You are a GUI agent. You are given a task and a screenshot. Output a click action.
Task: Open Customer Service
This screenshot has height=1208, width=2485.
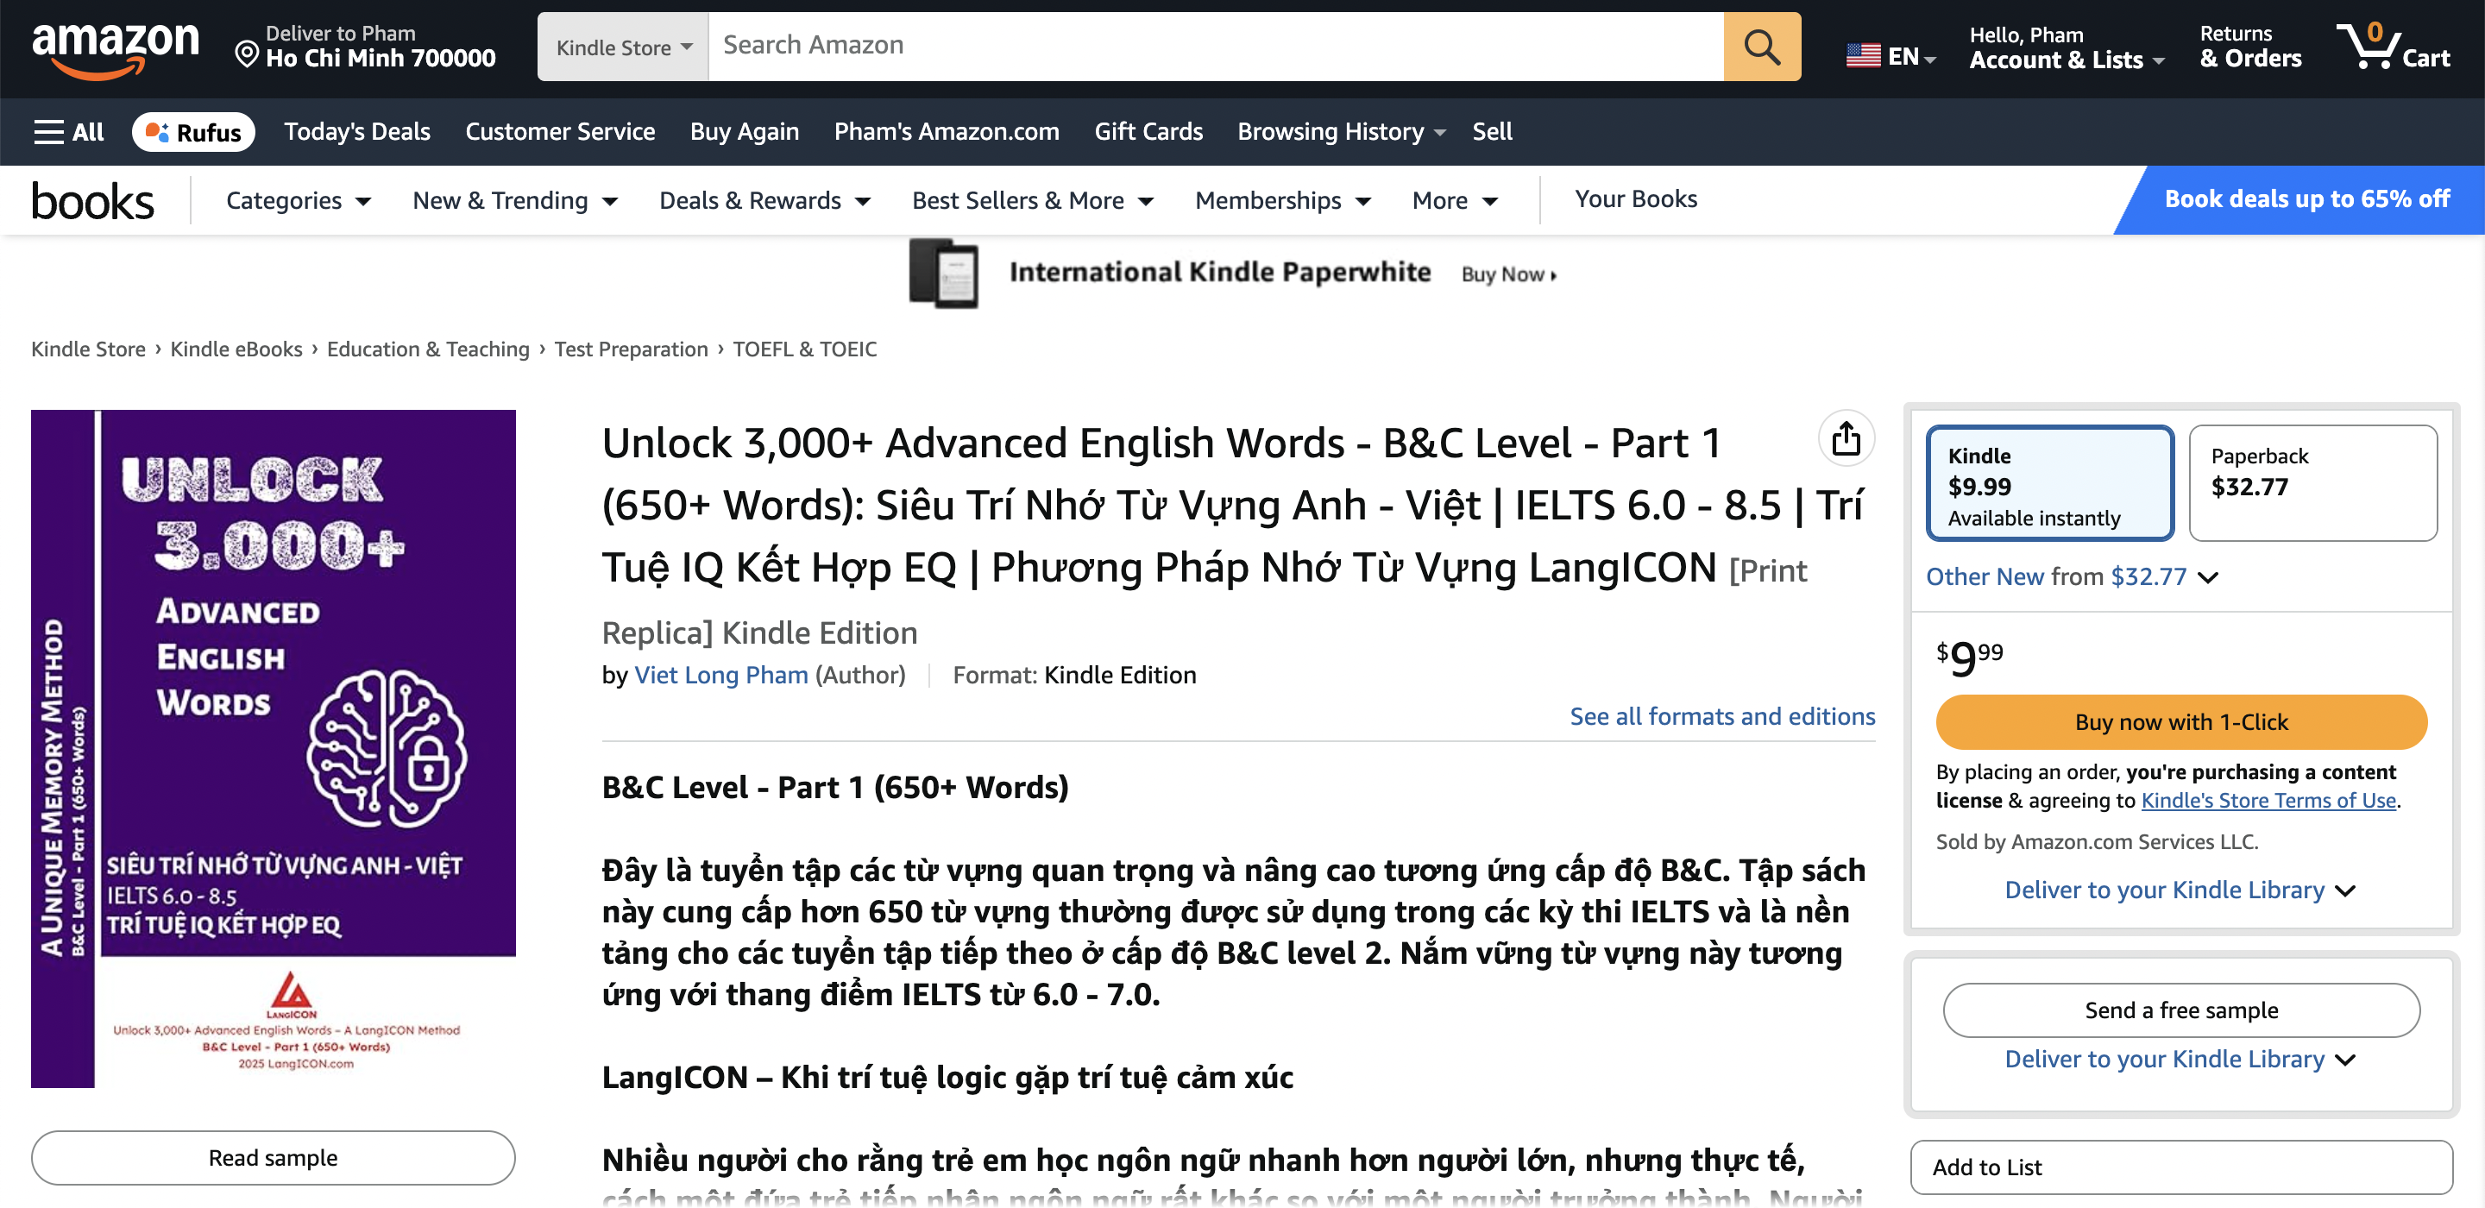point(559,132)
